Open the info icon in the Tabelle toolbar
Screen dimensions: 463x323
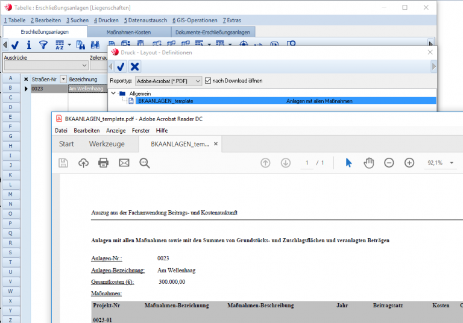click(29, 45)
